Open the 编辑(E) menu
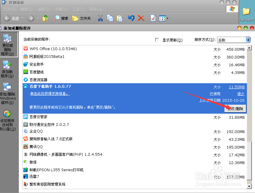The image size is (255, 193). [27, 9]
